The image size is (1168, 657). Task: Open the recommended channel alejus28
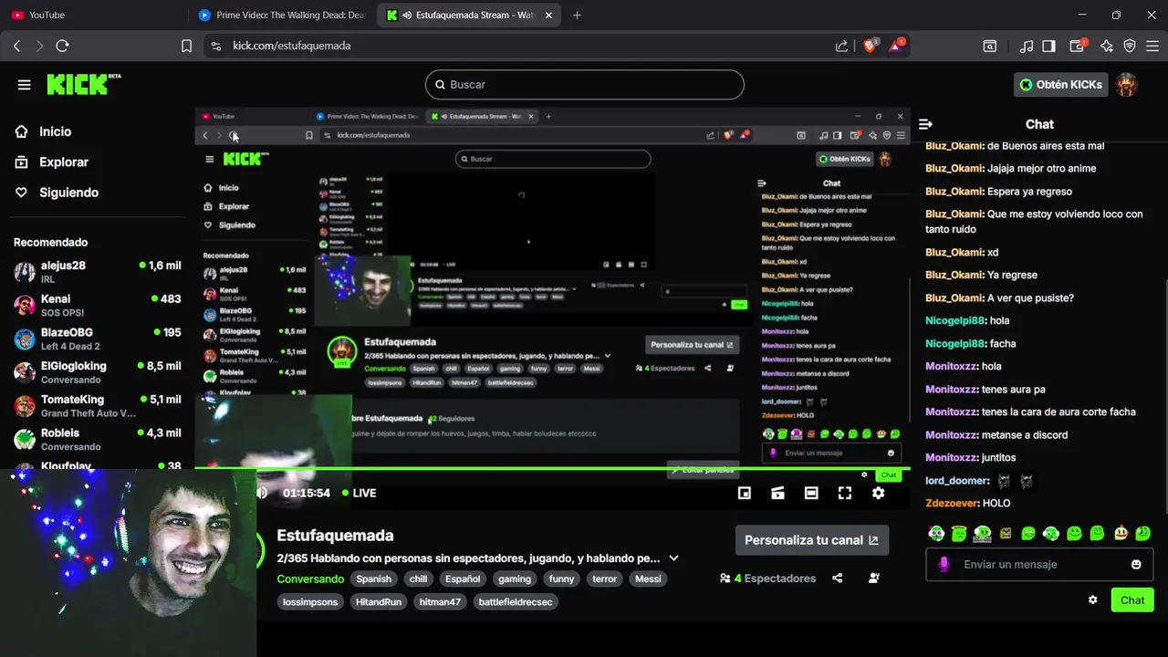[x=97, y=272]
